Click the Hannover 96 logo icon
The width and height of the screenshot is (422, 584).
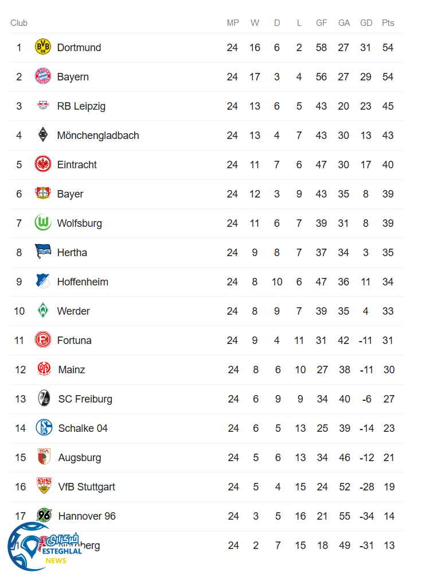pos(44,516)
